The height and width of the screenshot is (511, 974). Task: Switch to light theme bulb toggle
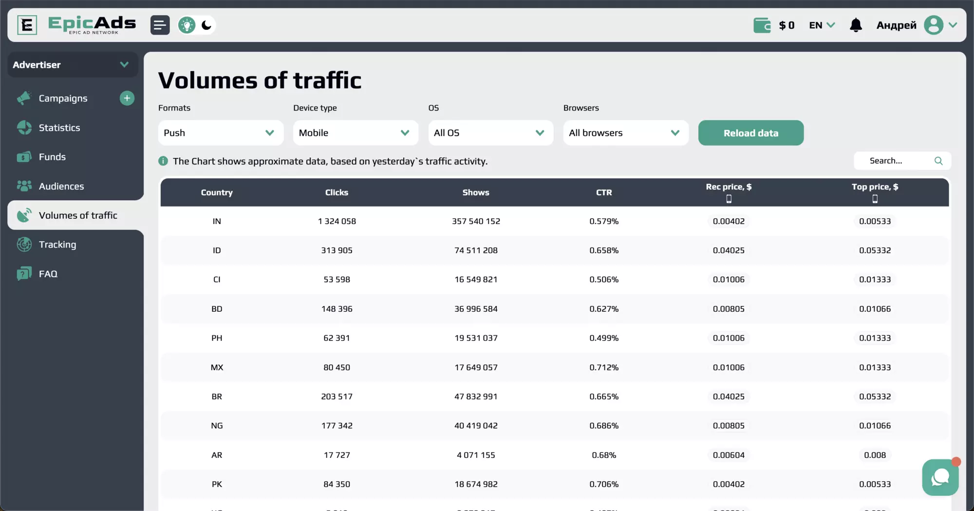(x=187, y=25)
